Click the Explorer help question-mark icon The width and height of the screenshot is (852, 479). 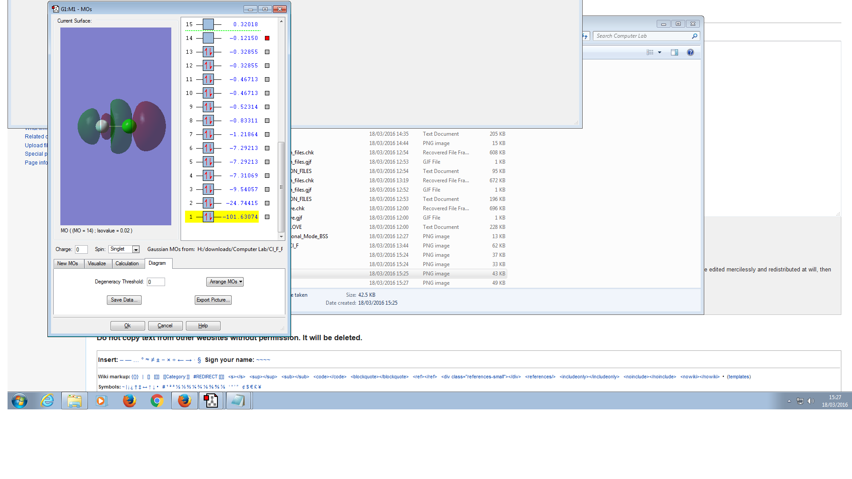tap(690, 52)
